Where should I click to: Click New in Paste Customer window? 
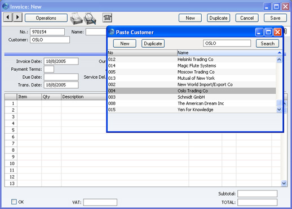[125, 43]
